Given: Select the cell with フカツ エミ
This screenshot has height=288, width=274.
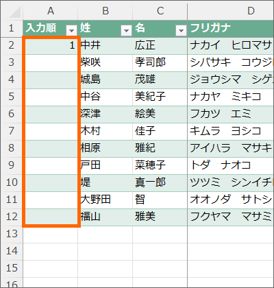Looking at the screenshot, I should pyautogui.click(x=231, y=114).
